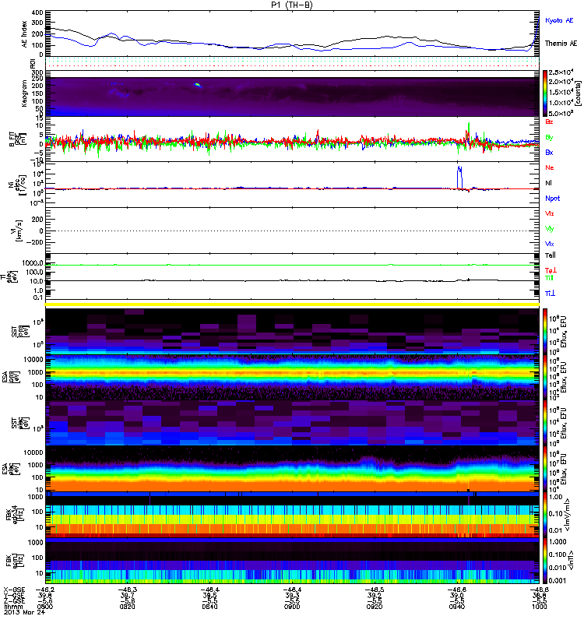This screenshot has width=584, height=623.
Task: Select the 0840 time tick label
Action: pos(209,607)
